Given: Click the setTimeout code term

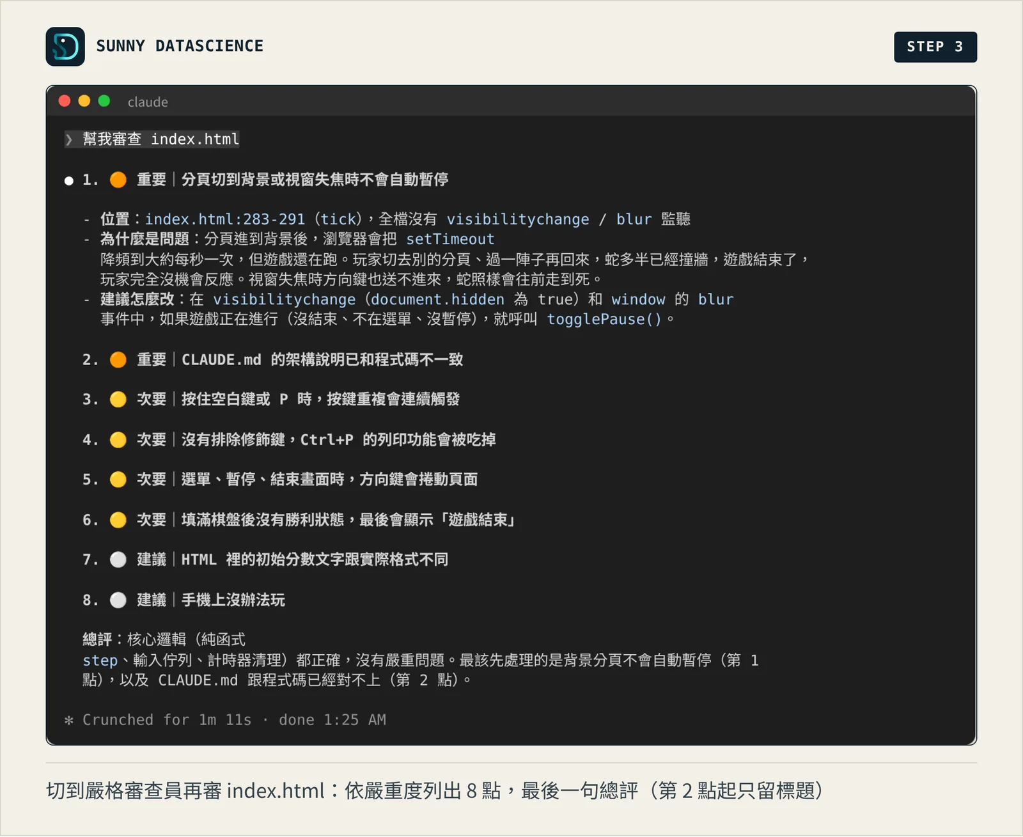Looking at the screenshot, I should (x=450, y=239).
